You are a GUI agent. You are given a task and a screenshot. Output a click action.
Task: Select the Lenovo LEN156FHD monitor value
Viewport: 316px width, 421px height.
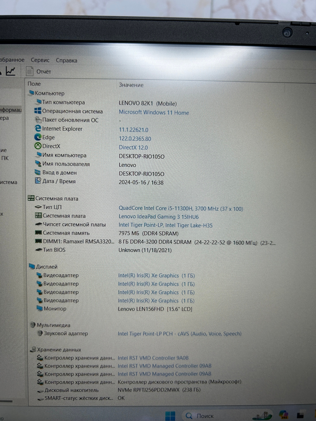coord(155,309)
